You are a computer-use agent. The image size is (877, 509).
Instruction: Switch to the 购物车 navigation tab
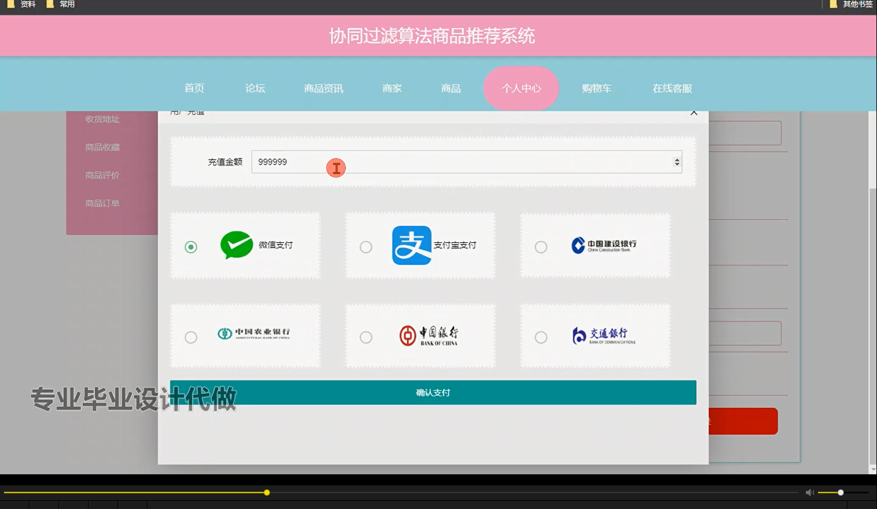596,88
